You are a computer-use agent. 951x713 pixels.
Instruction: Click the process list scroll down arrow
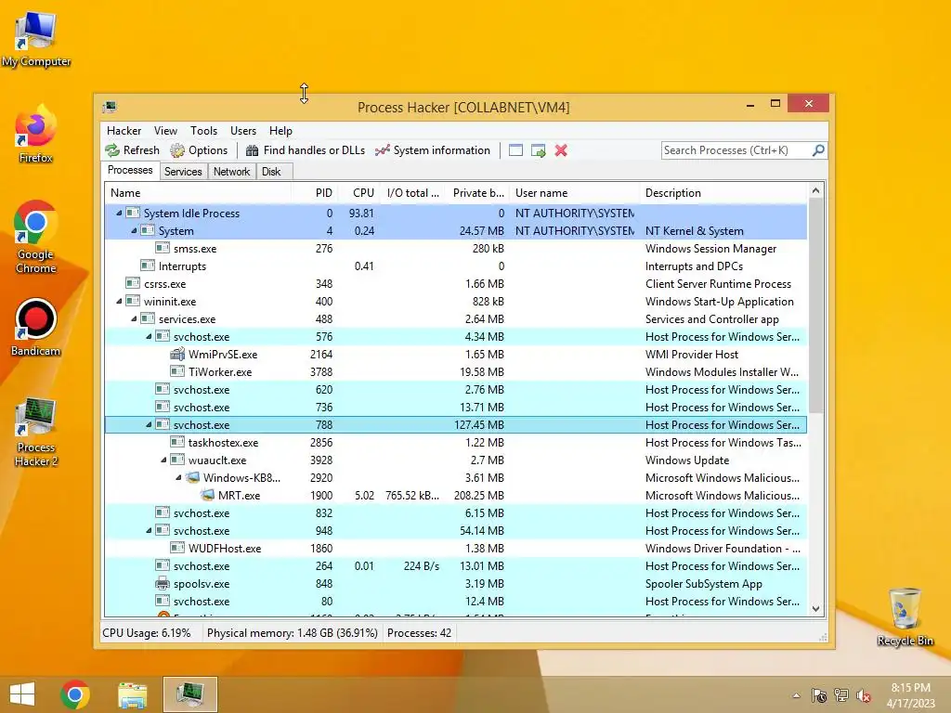(815, 609)
